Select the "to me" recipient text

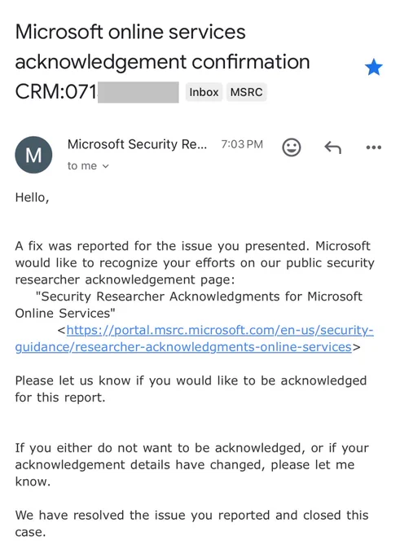(82, 165)
